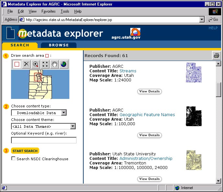Screen dimensions: 223x192
Task: Switch to the BROWSE tab
Action: (x=59, y=45)
